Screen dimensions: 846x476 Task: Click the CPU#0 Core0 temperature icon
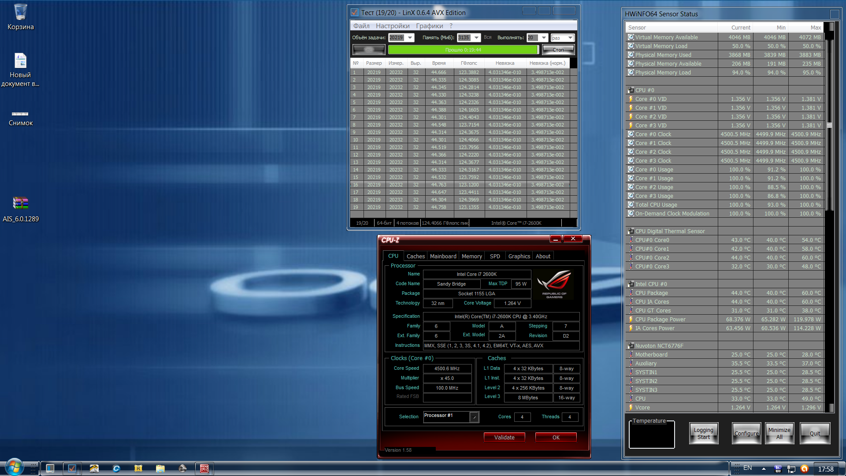pyautogui.click(x=631, y=240)
